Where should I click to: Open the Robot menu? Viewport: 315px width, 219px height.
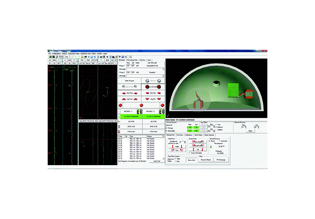pyautogui.click(x=94, y=53)
